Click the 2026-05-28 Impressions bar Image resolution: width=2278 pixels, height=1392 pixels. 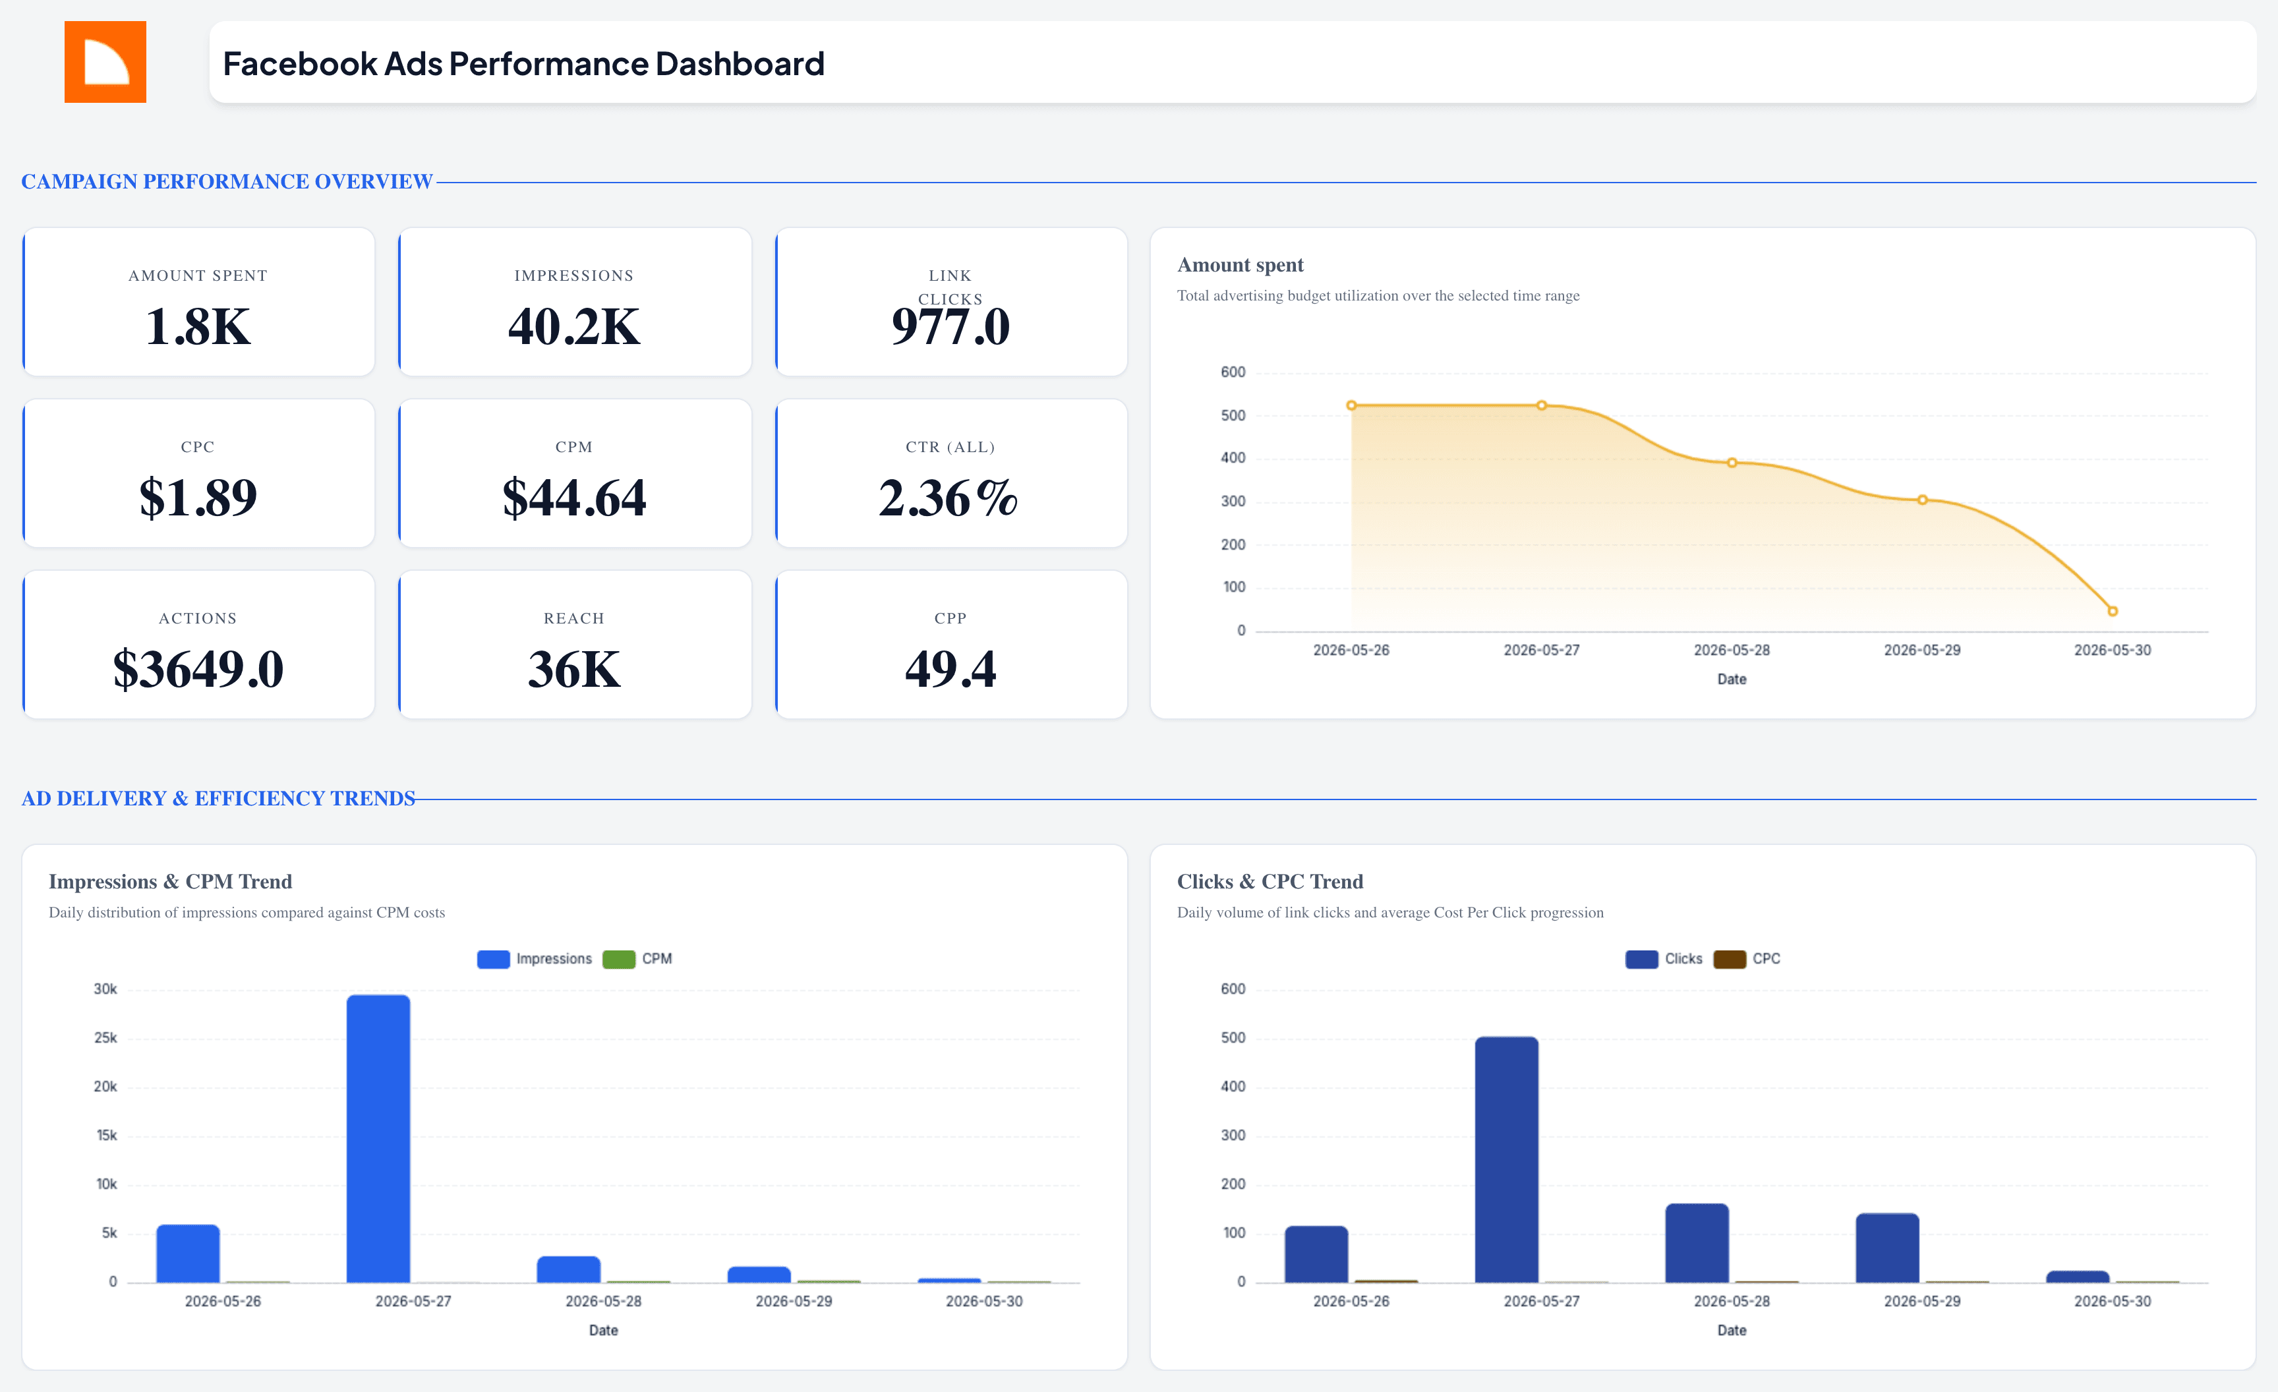[569, 1270]
